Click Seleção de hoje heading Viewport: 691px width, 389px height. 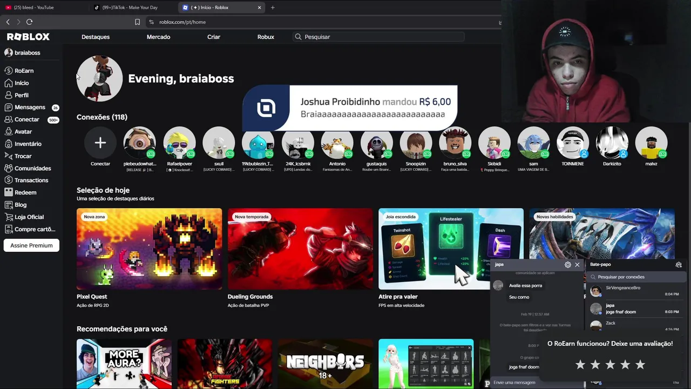click(103, 190)
